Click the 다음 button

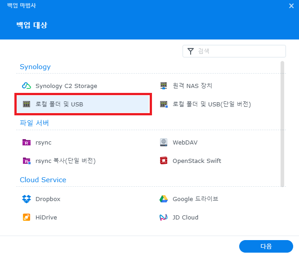tap(266, 246)
